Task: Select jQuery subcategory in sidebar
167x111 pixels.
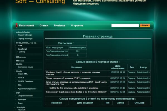Action: (22, 52)
